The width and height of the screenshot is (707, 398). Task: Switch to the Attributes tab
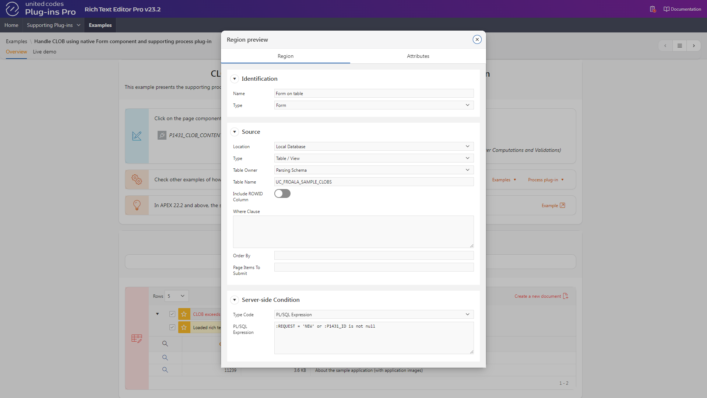click(418, 56)
